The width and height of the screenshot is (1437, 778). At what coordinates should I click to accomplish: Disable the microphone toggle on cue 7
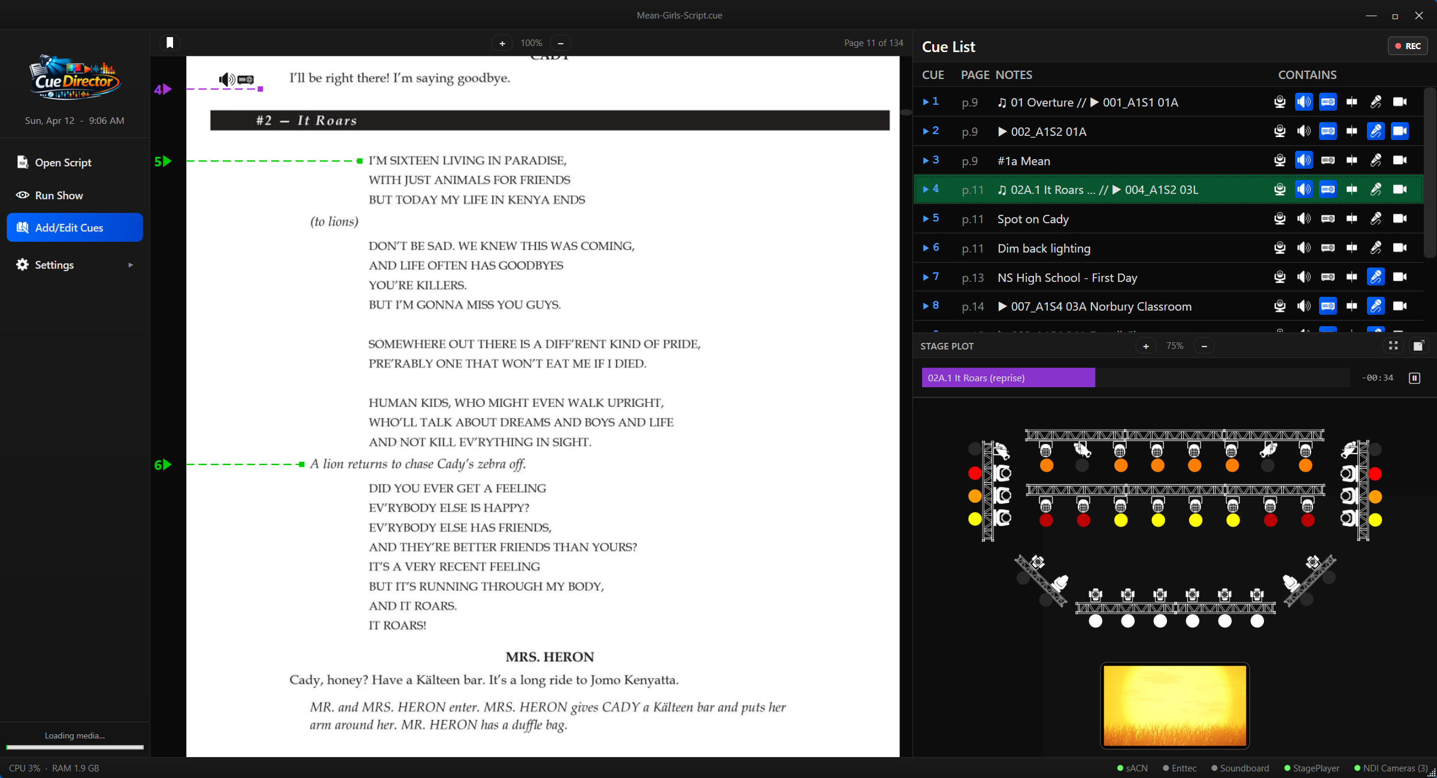point(1375,277)
